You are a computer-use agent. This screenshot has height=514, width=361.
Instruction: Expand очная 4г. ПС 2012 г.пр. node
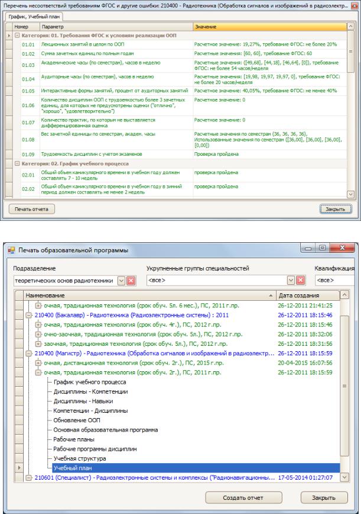point(38,325)
